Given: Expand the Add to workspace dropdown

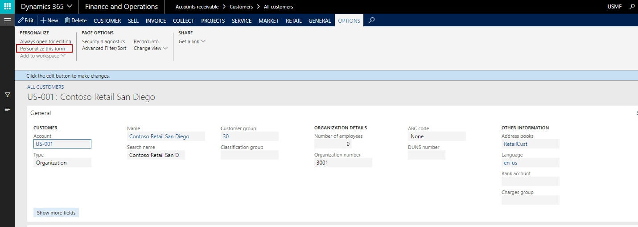Looking at the screenshot, I should click(x=42, y=56).
